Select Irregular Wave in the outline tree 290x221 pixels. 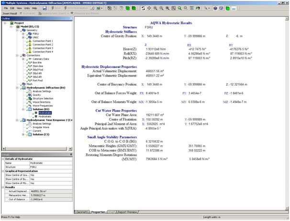42,127
